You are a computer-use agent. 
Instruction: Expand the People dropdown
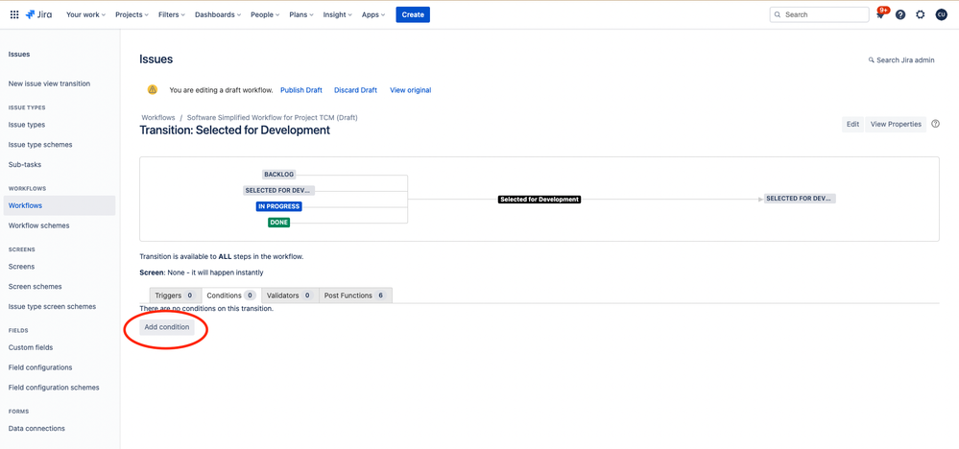pos(265,14)
